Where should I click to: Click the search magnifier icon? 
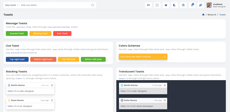[93, 5]
